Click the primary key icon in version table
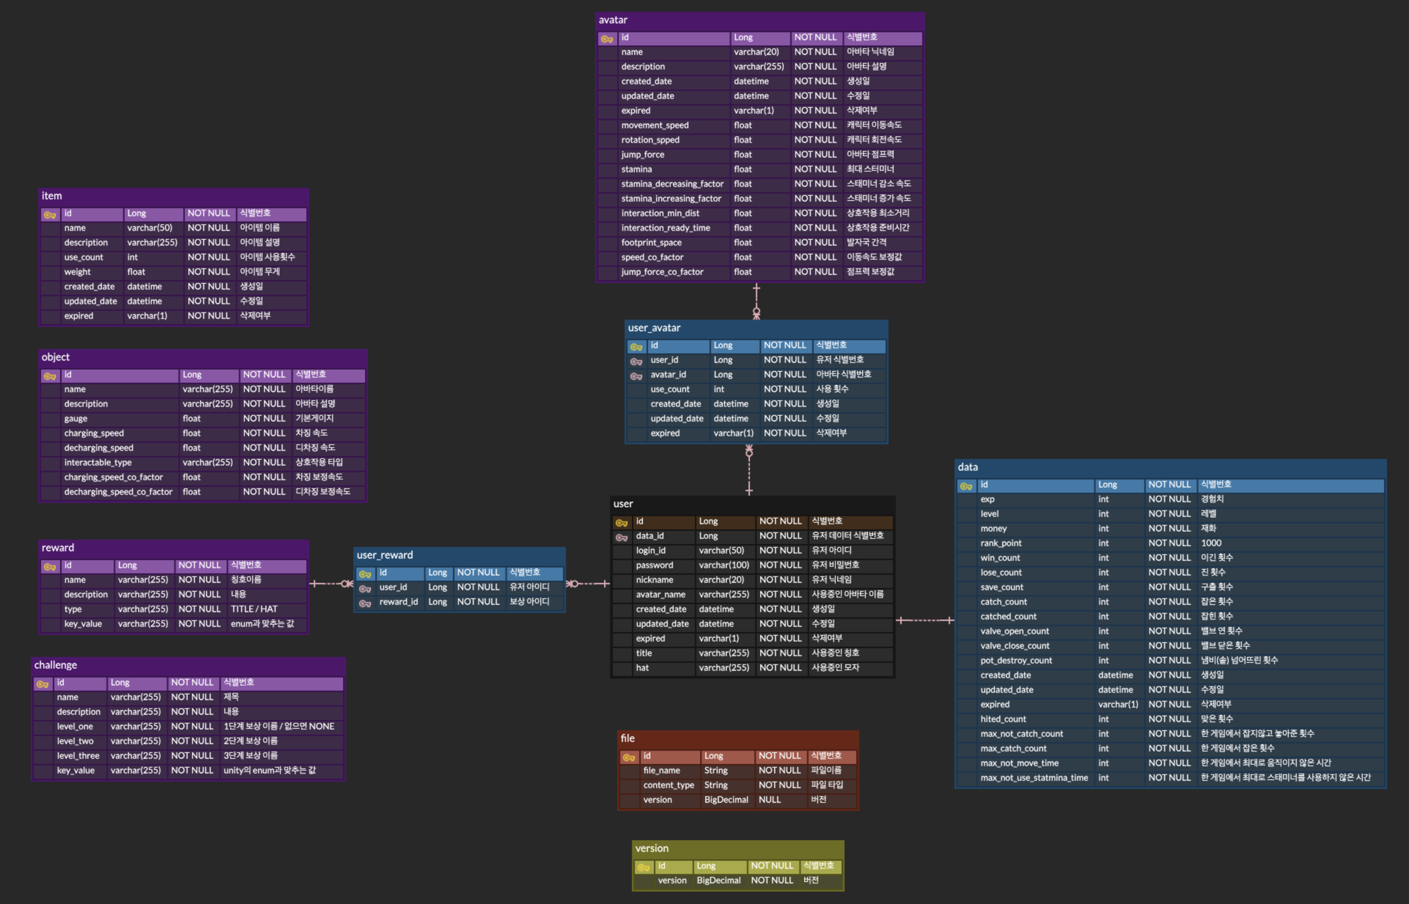This screenshot has width=1409, height=904. click(x=644, y=867)
